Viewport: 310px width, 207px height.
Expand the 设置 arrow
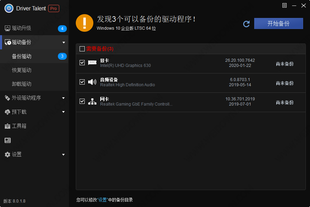[x=63, y=155]
